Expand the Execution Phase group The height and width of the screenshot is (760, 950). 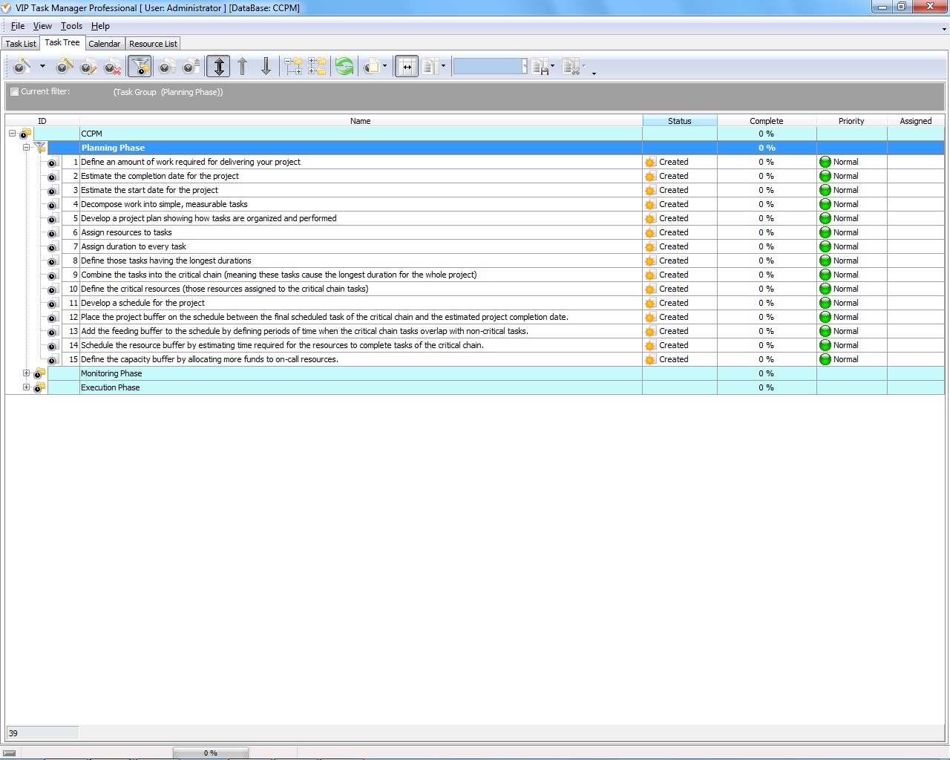27,387
